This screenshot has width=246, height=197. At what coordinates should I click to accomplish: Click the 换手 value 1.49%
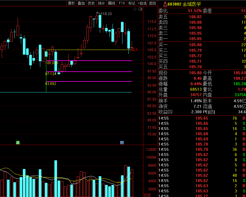pyautogui.click(x=196, y=101)
